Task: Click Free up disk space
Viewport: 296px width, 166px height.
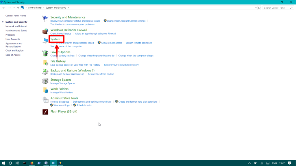Action: tap(60, 102)
